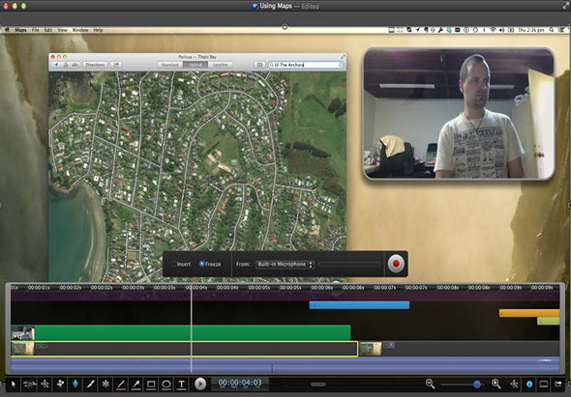The height and width of the screenshot is (397, 571).
Task: Open the Maps application menu
Action: (20, 30)
